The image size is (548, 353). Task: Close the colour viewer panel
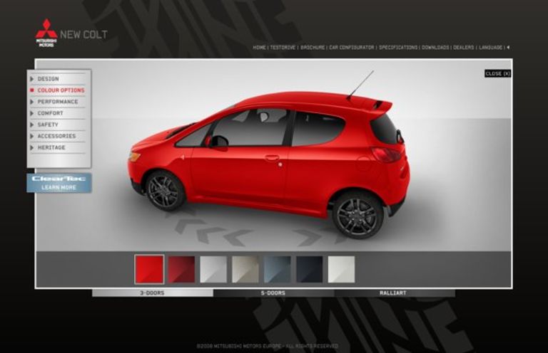point(497,73)
